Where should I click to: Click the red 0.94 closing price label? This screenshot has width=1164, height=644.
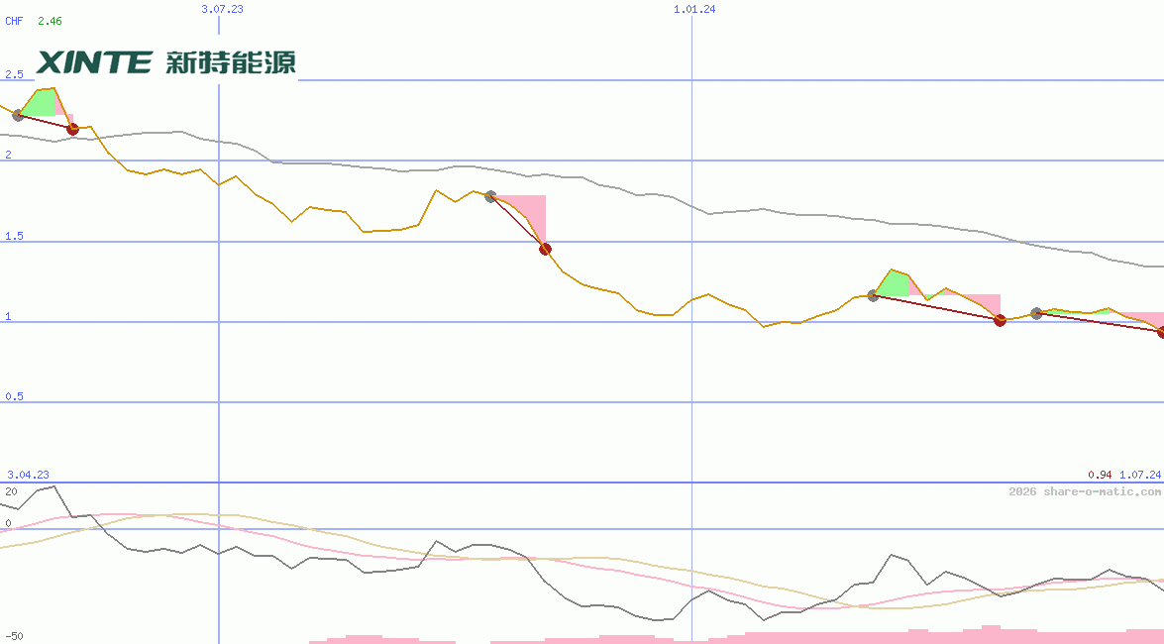[x=1098, y=476]
